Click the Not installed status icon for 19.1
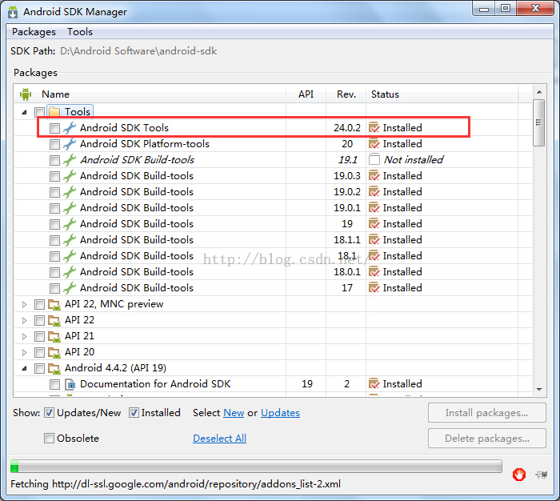Image resolution: width=560 pixels, height=501 pixels. click(374, 159)
